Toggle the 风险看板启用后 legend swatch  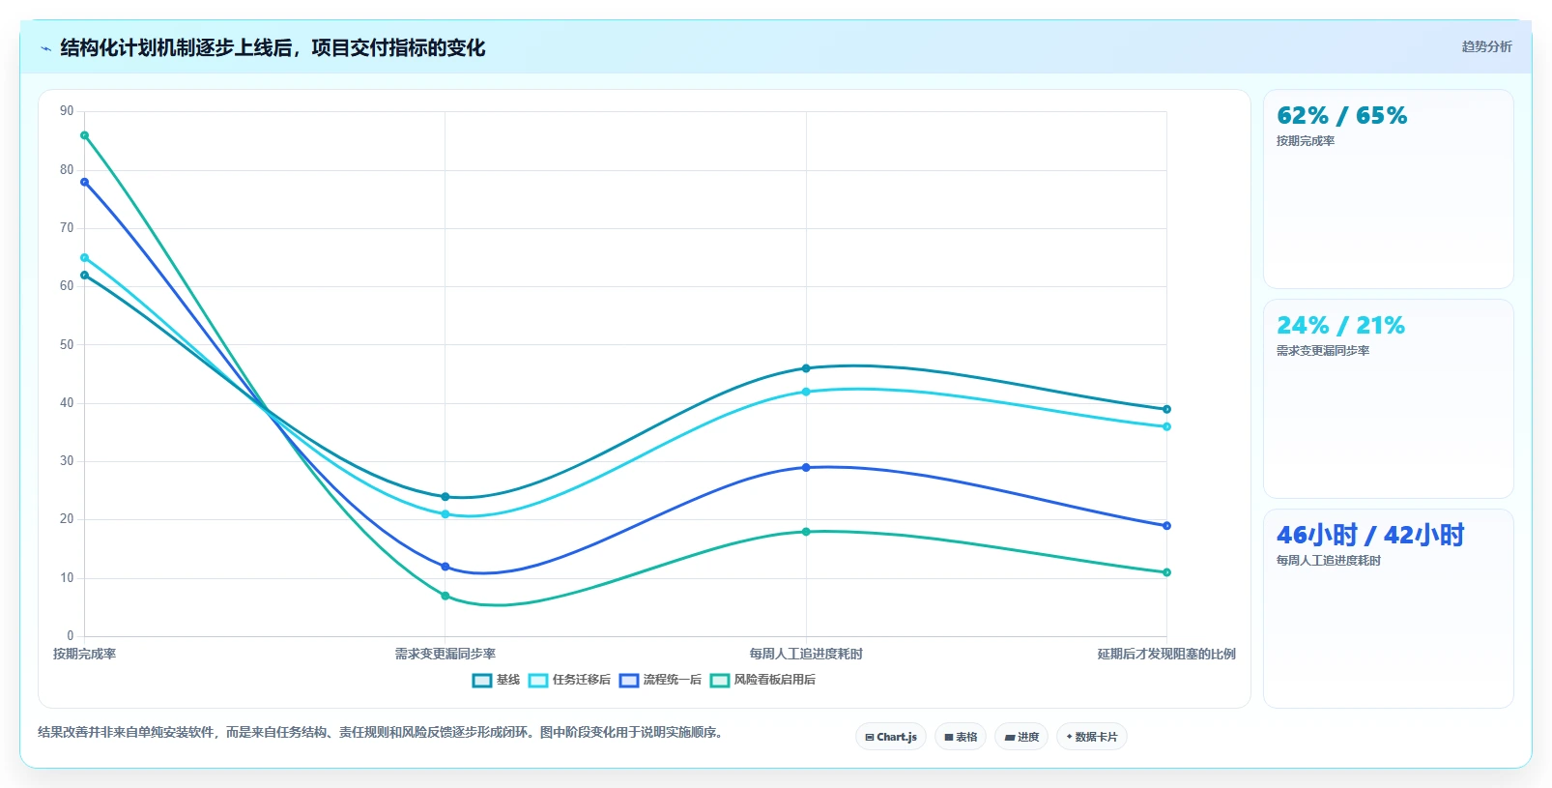coord(720,681)
